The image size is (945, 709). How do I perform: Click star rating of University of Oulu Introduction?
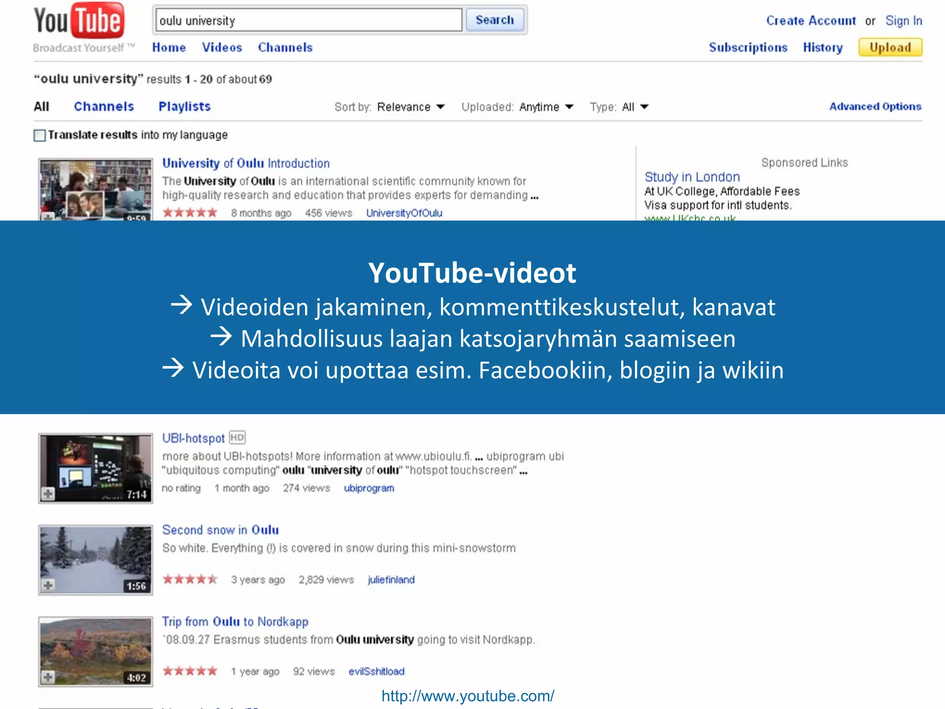point(190,213)
